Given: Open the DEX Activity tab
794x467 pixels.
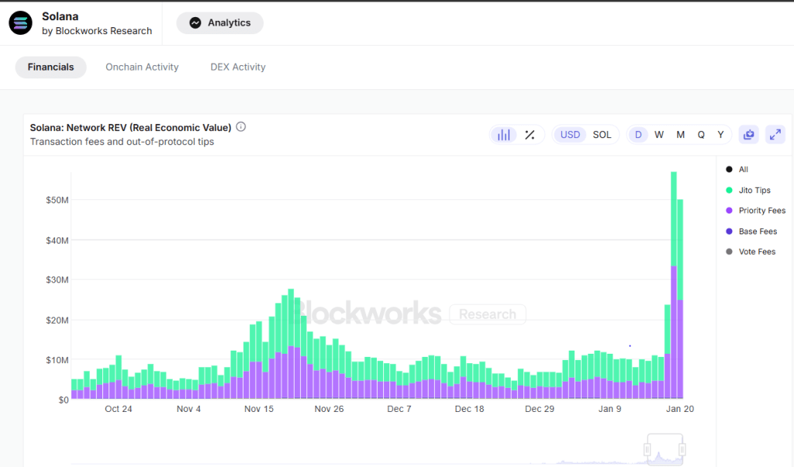Looking at the screenshot, I should 238,67.
